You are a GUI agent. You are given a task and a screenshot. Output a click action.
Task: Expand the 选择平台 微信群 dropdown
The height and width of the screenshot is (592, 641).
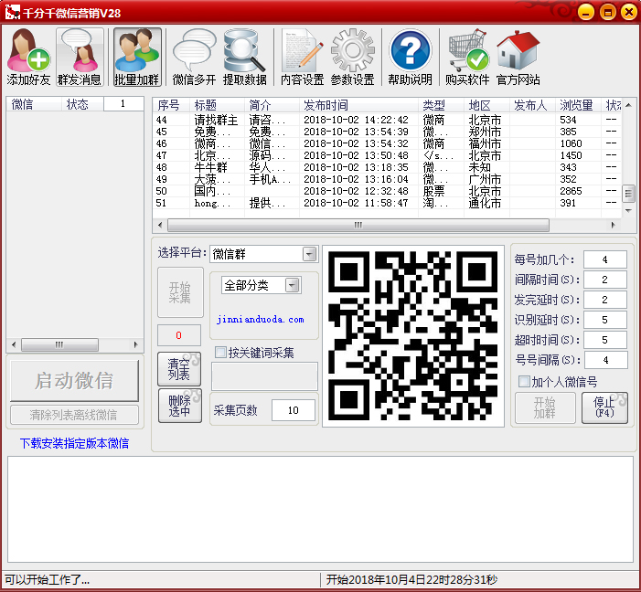309,254
